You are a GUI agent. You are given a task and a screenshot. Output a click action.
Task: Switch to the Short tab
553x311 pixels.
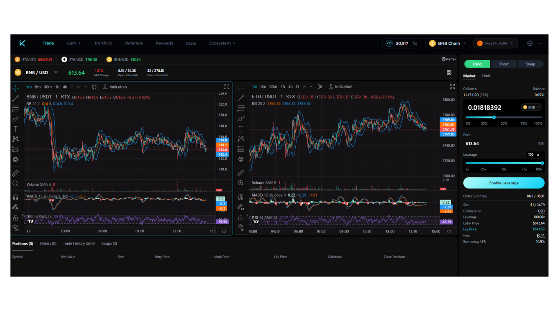[x=504, y=64]
